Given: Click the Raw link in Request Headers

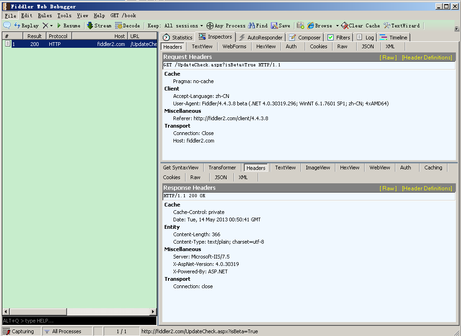Looking at the screenshot, I should [388, 58].
